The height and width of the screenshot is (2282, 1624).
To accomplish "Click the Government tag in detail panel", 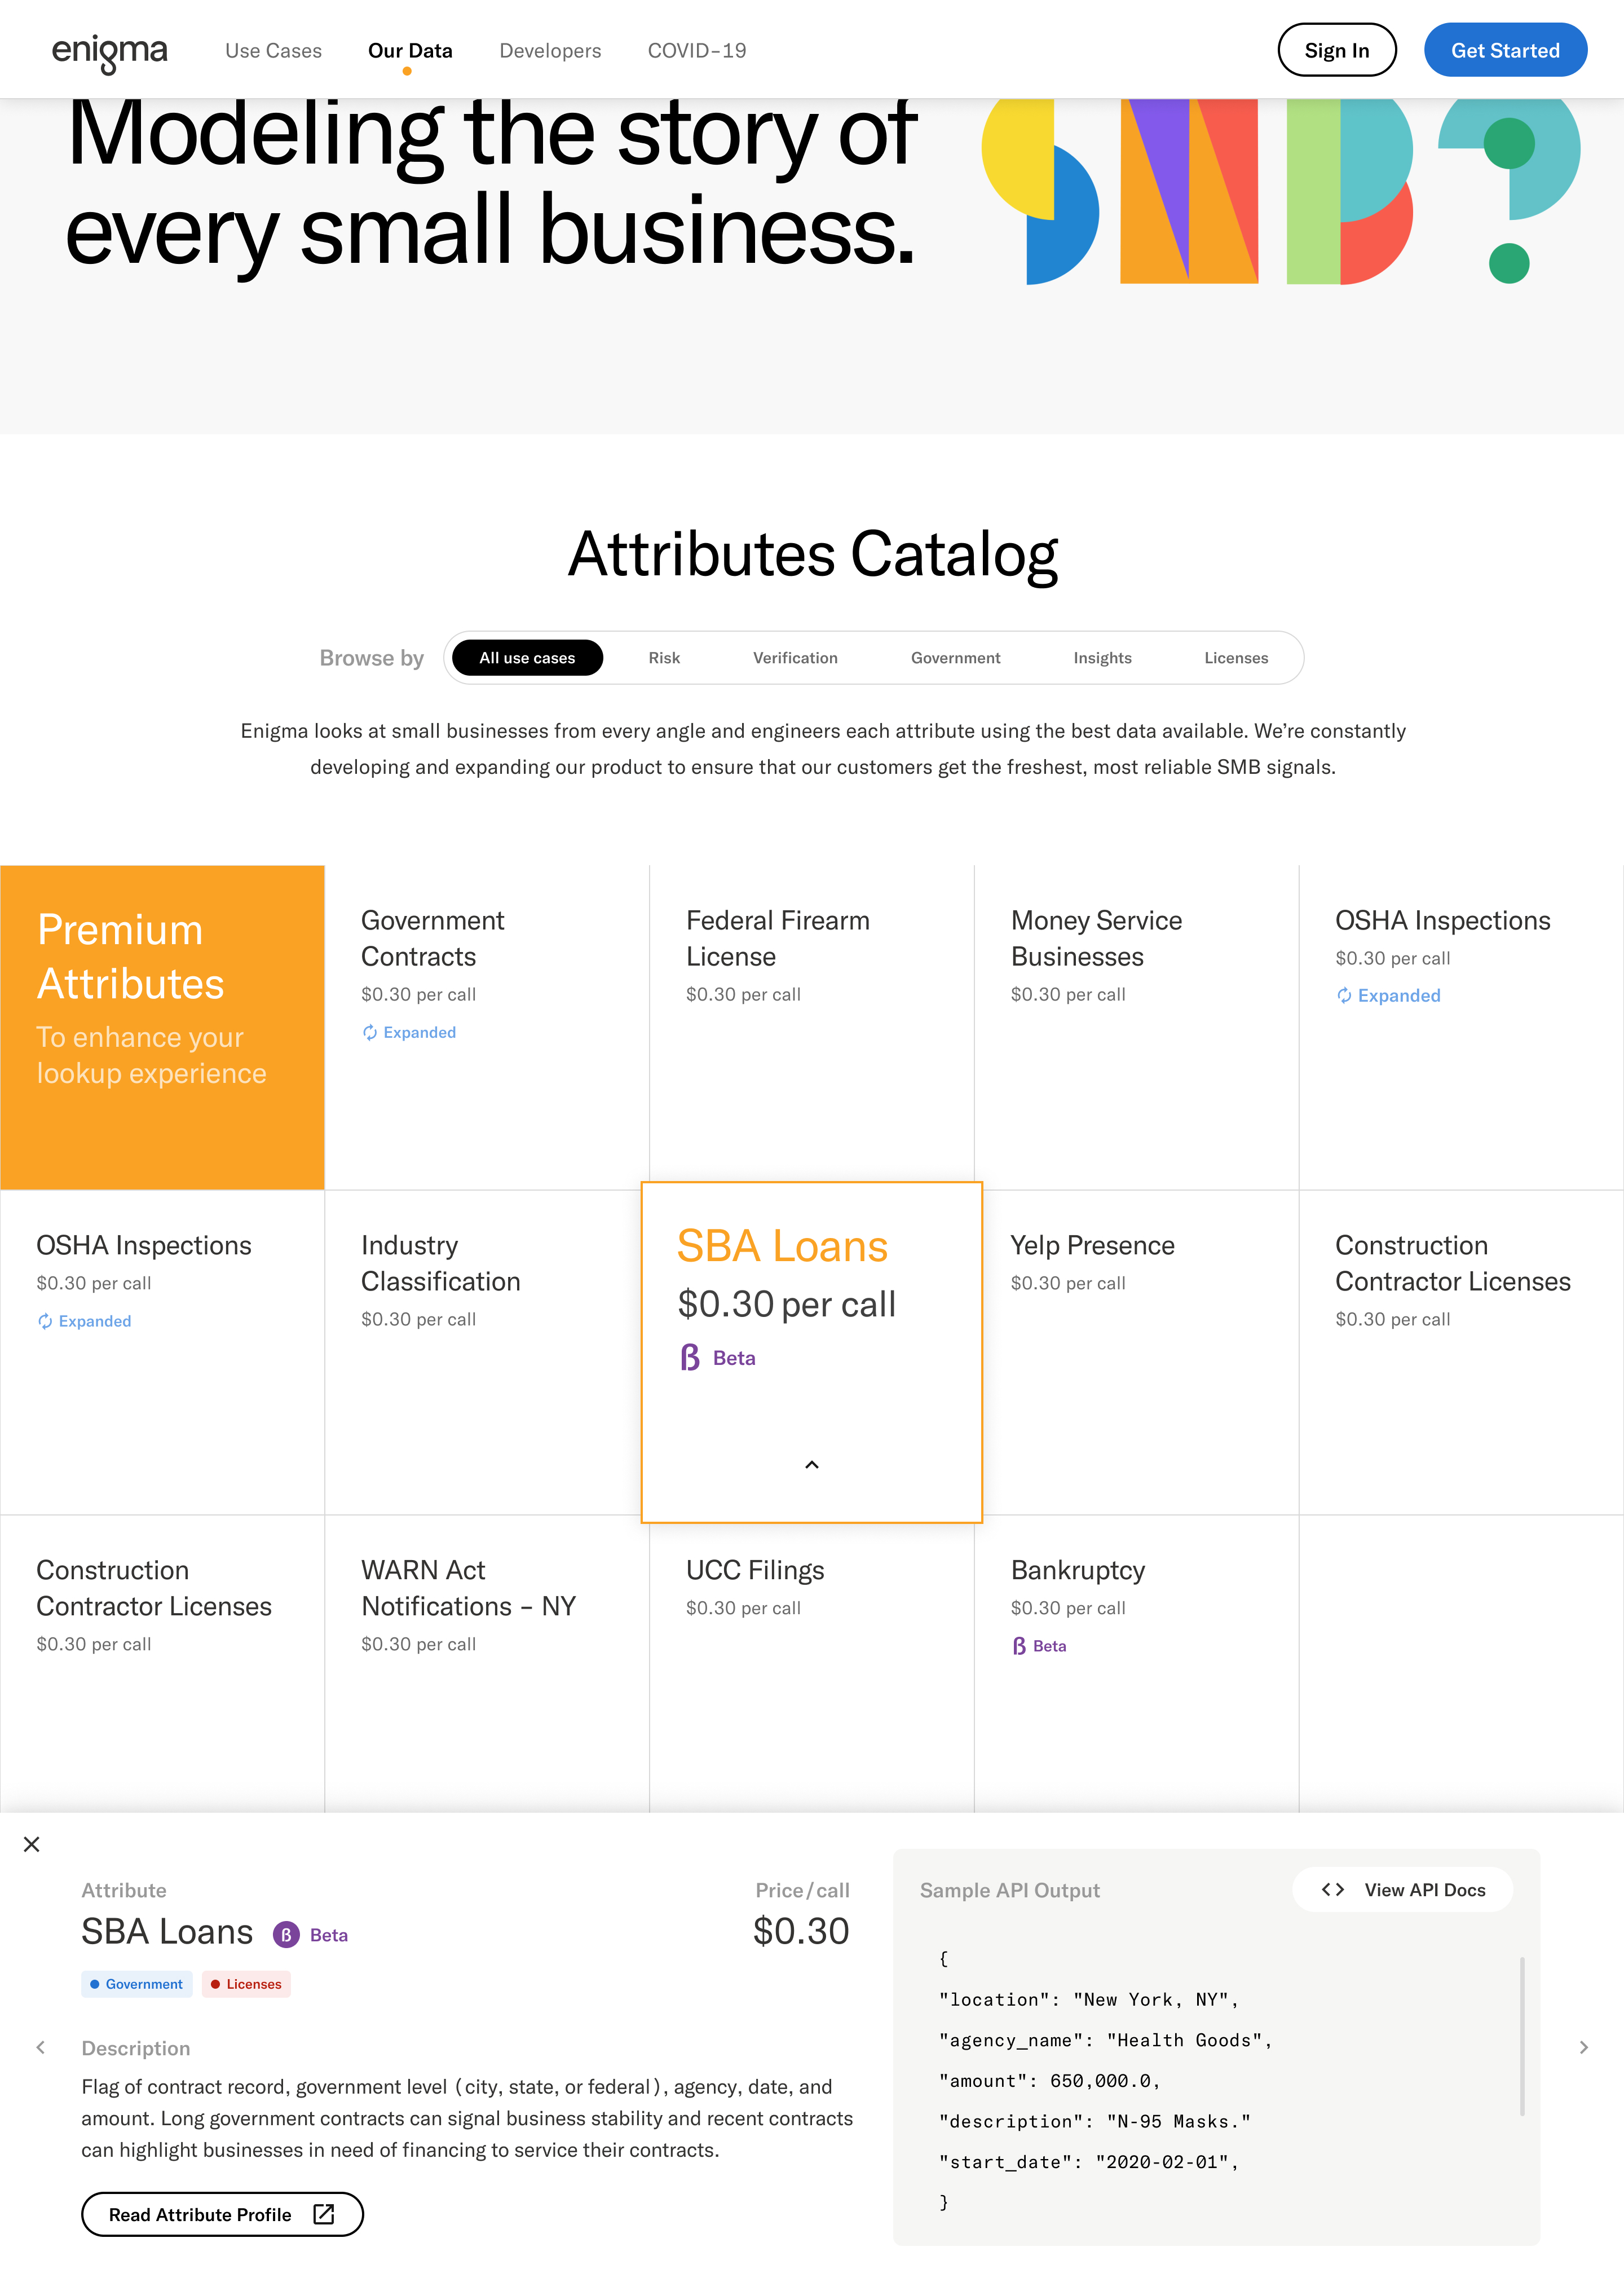I will tap(137, 1985).
